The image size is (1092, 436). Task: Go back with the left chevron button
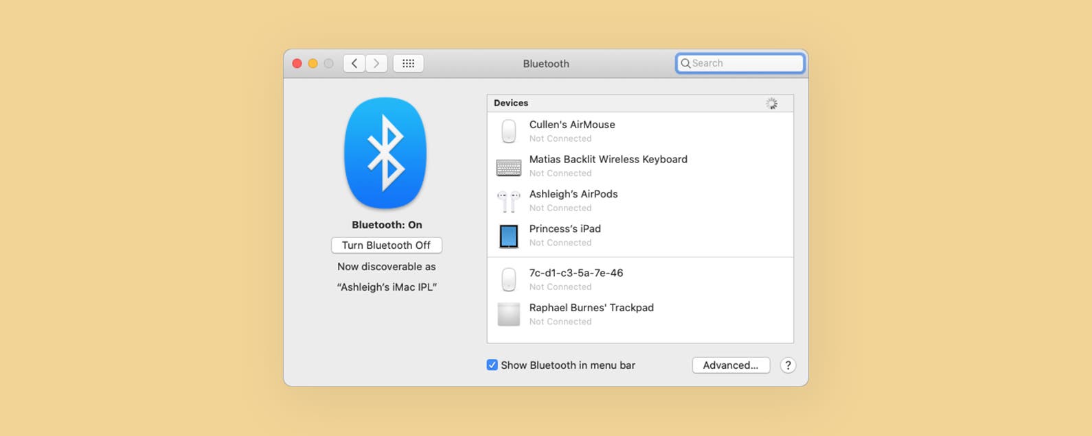(x=354, y=63)
